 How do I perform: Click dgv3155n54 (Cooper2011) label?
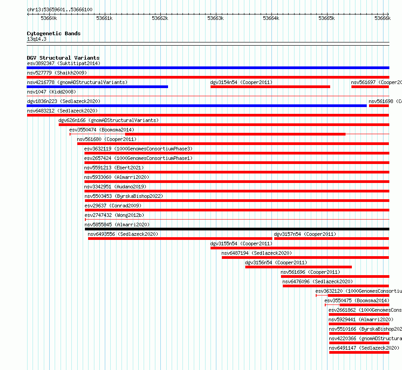241,244
